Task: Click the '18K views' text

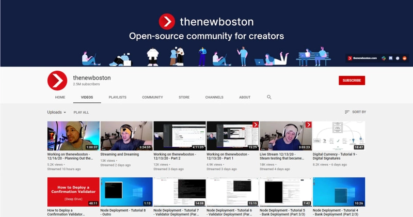Action: [x=267, y=164]
